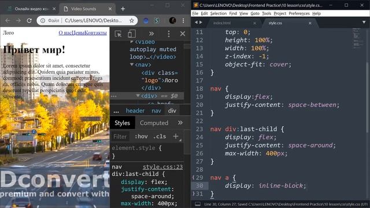Open the green S extension icon
This screenshot has height=208, width=370.
(157, 21)
